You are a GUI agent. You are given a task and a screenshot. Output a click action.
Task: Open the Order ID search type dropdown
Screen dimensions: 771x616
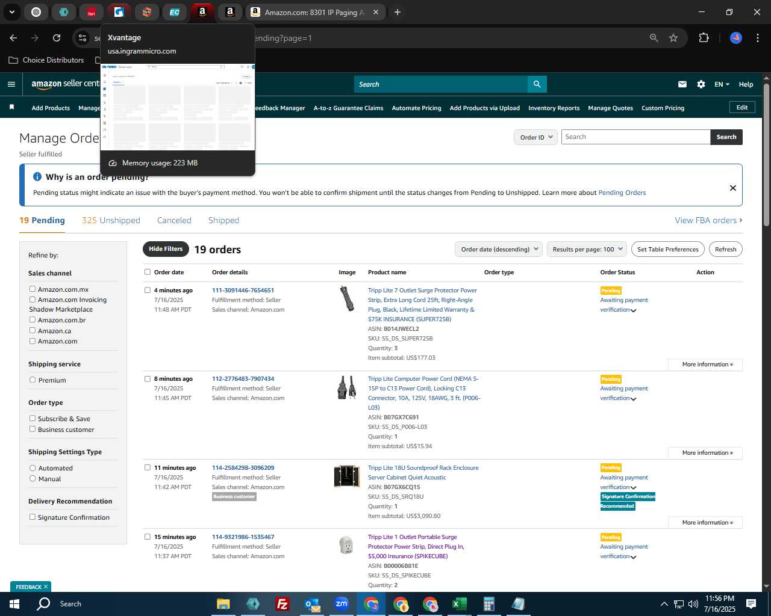click(x=535, y=137)
